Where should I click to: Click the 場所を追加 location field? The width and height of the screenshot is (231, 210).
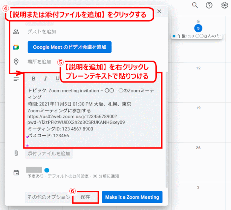click(39, 61)
